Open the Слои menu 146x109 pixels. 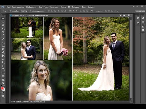[x=40, y=7]
